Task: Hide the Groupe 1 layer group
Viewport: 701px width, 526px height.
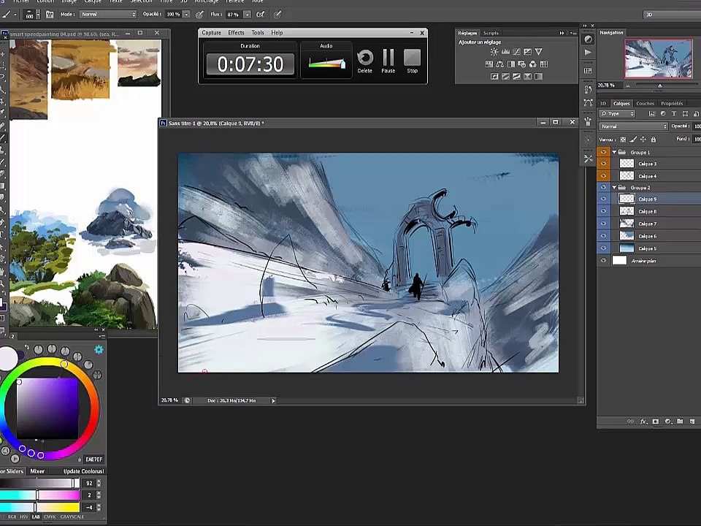Action: click(604, 152)
